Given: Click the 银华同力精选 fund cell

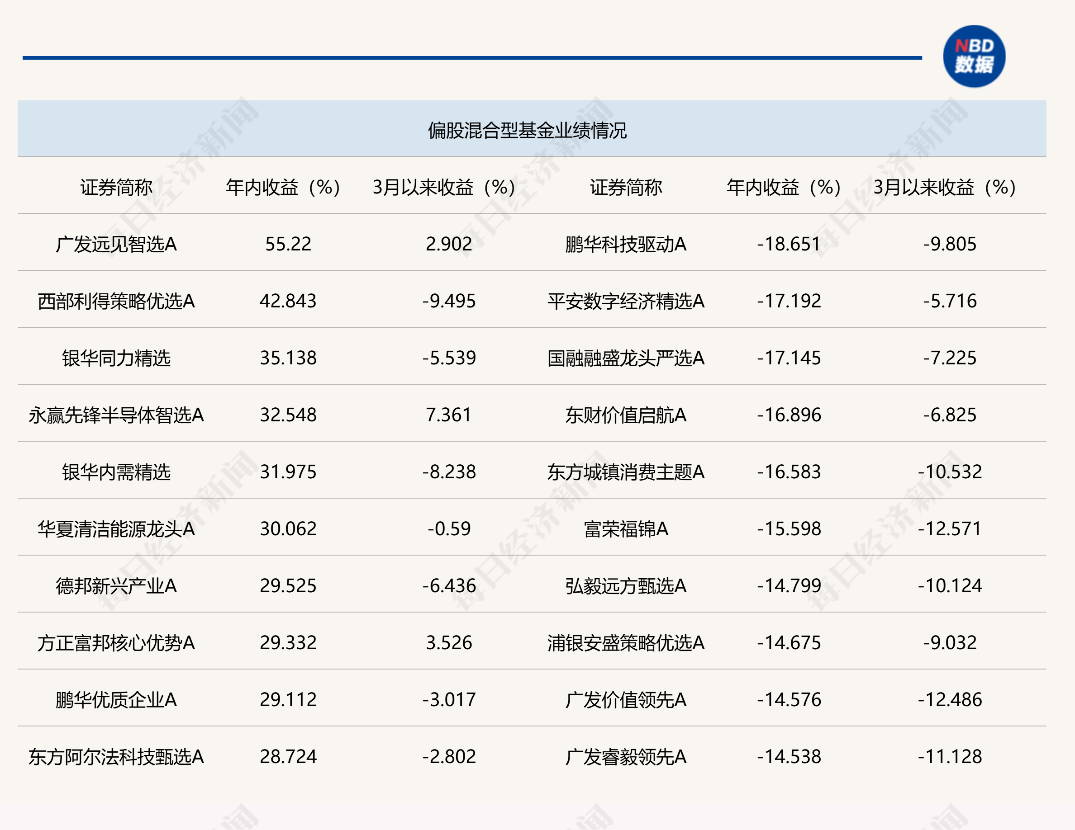Looking at the screenshot, I should [116, 358].
